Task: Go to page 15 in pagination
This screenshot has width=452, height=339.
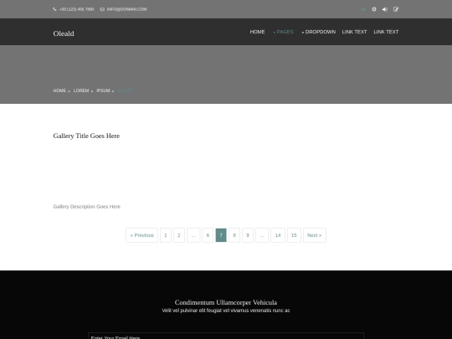Action: pyautogui.click(x=294, y=235)
